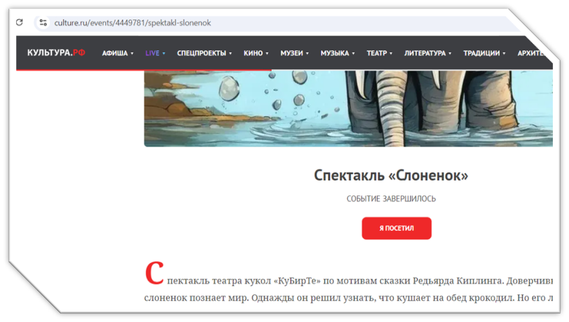Open the ТЕАТР menu
Viewport: 569px width, 322px height.
(x=377, y=53)
